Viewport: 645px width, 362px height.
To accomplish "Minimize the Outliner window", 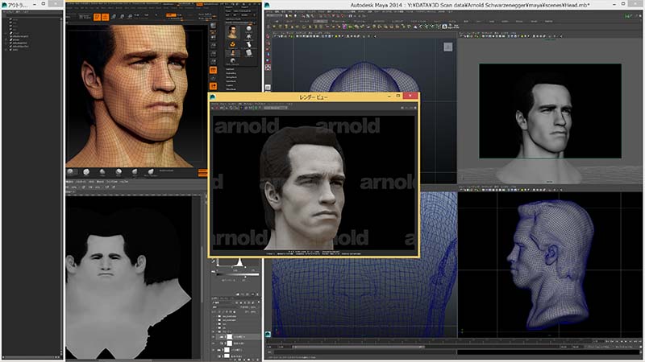I will coord(34,4).
